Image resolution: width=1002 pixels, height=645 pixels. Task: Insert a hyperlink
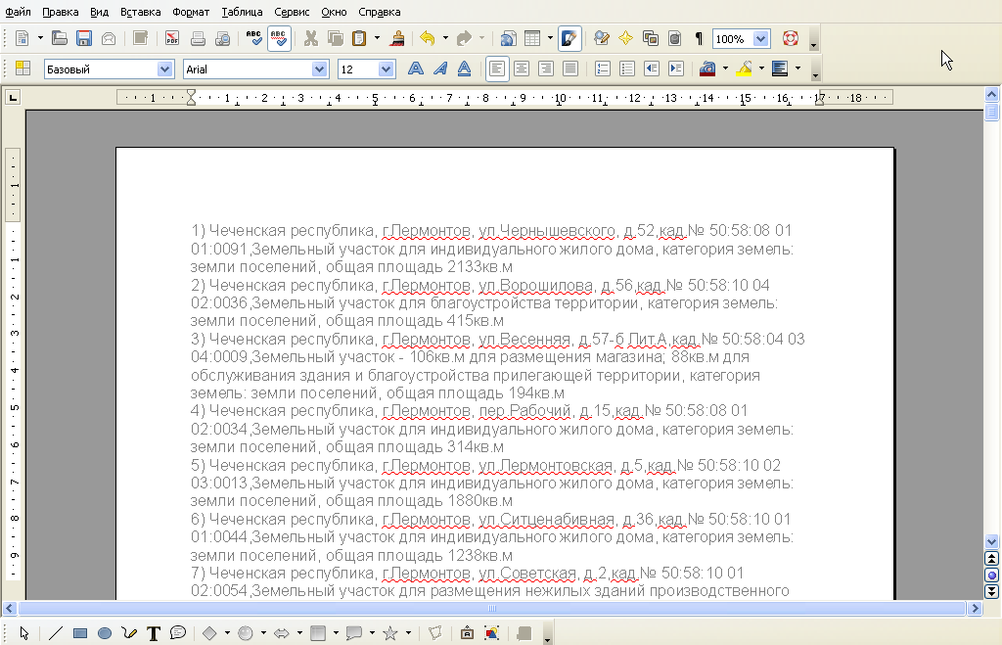(x=508, y=38)
